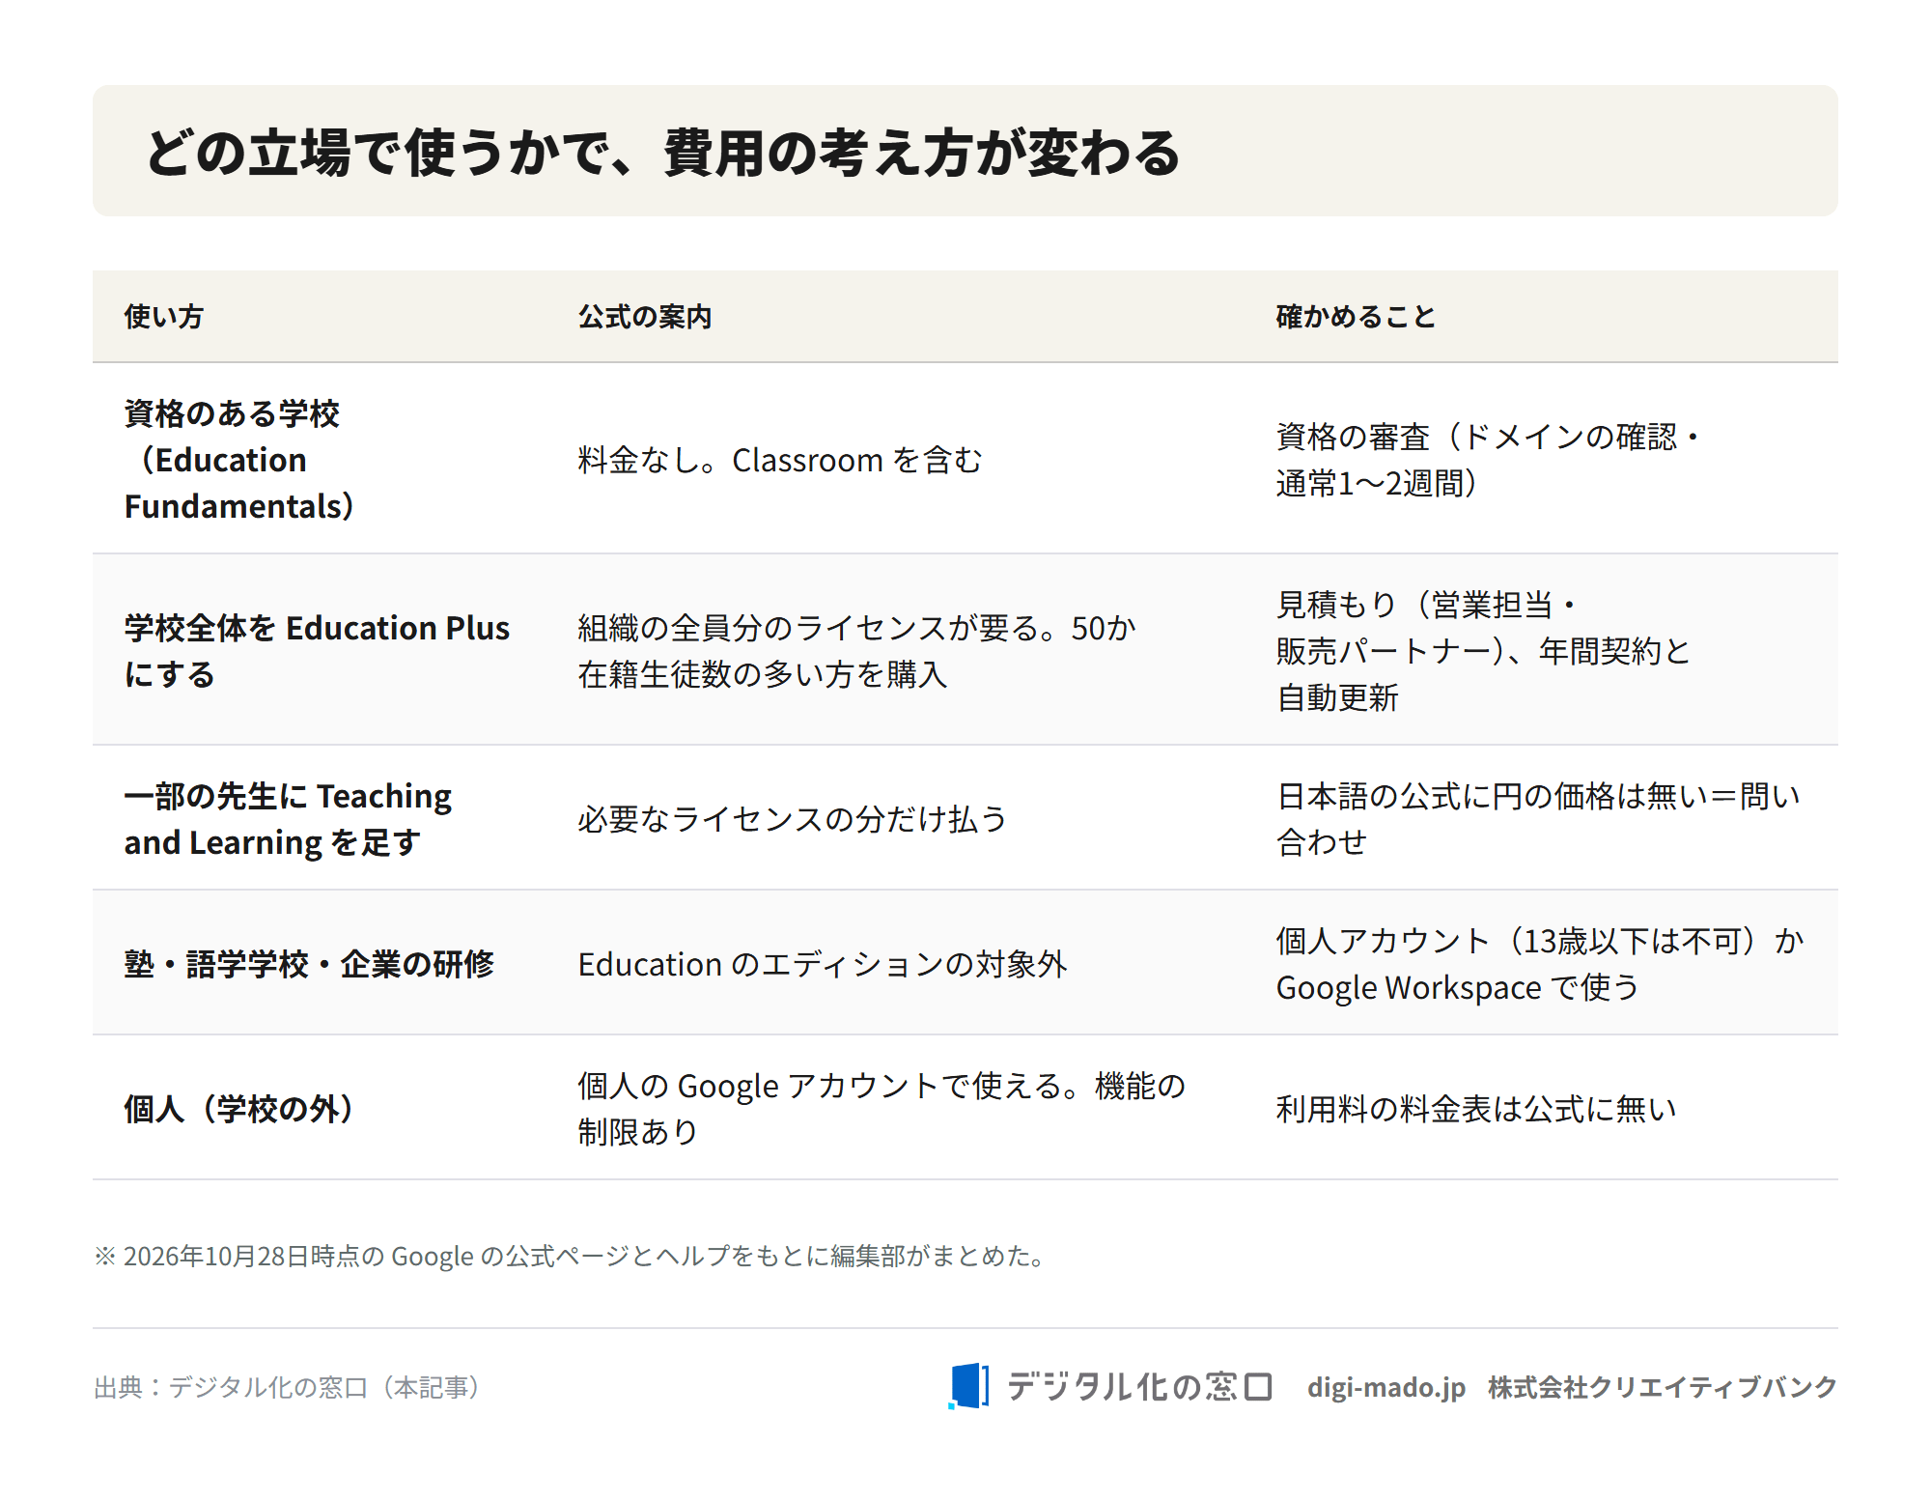Select the 学校全体を Education Plus にする row label
The width and height of the screenshot is (1931, 1501).
[317, 651]
